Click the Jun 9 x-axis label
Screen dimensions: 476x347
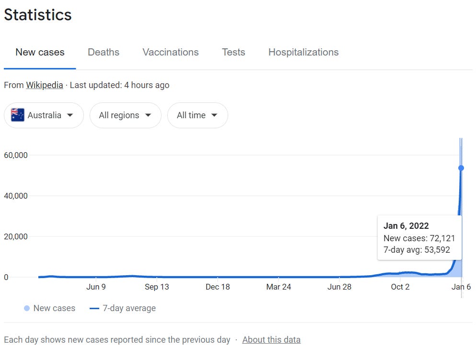pos(96,287)
